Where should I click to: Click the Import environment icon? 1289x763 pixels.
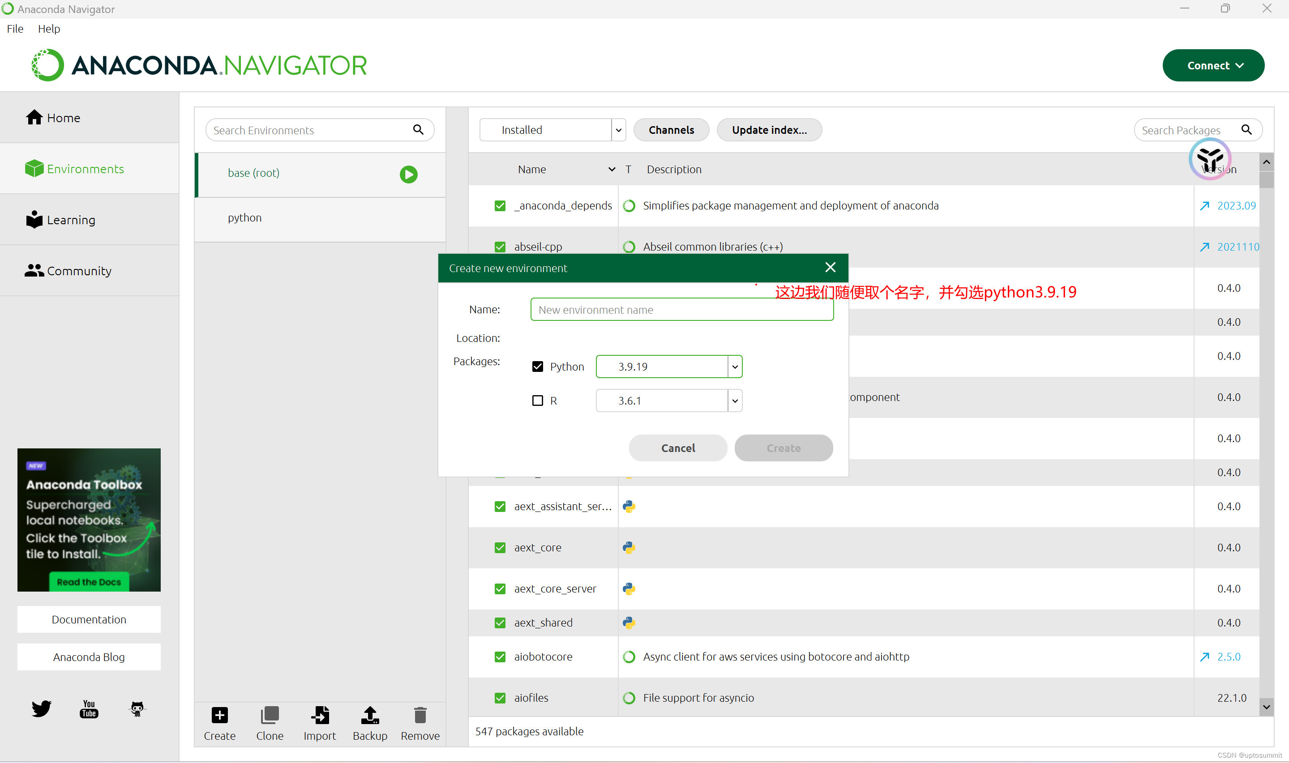[x=319, y=715]
